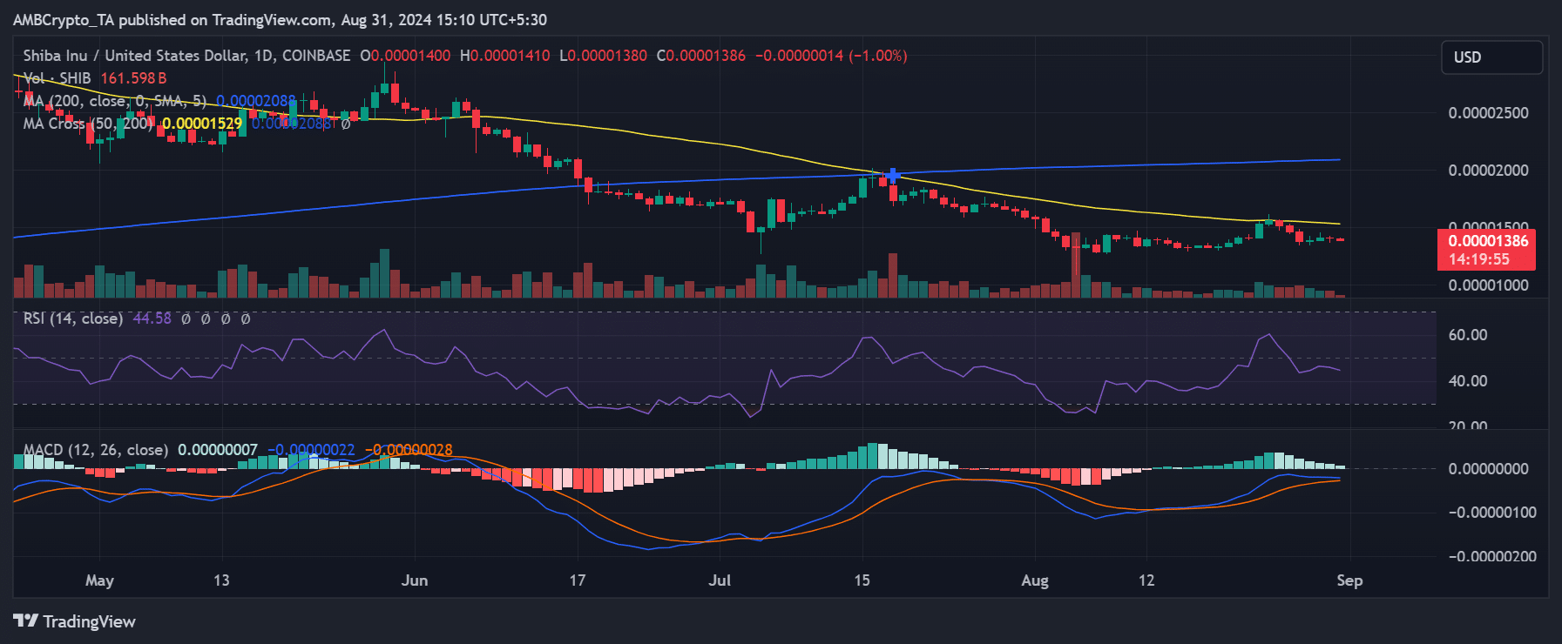Click the 0.00000000 MACD axis label
Screen dimensions: 1562x644
(1489, 469)
